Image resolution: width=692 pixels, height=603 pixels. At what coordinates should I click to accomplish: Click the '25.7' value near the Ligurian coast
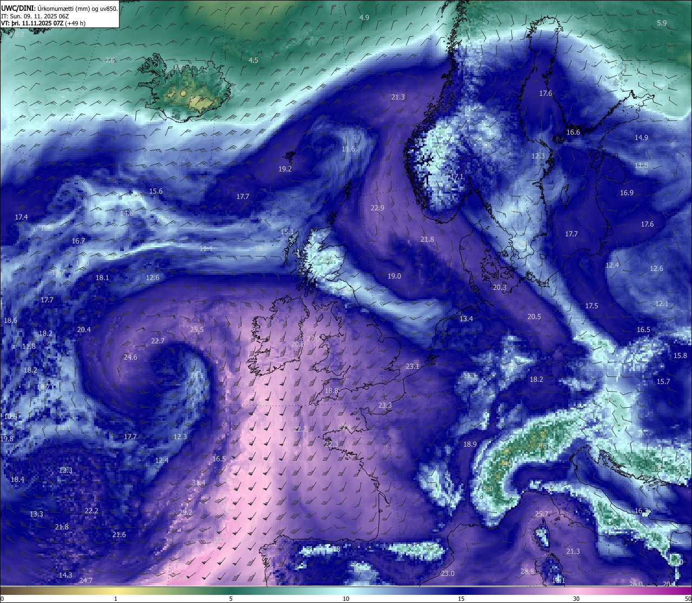[x=542, y=514]
